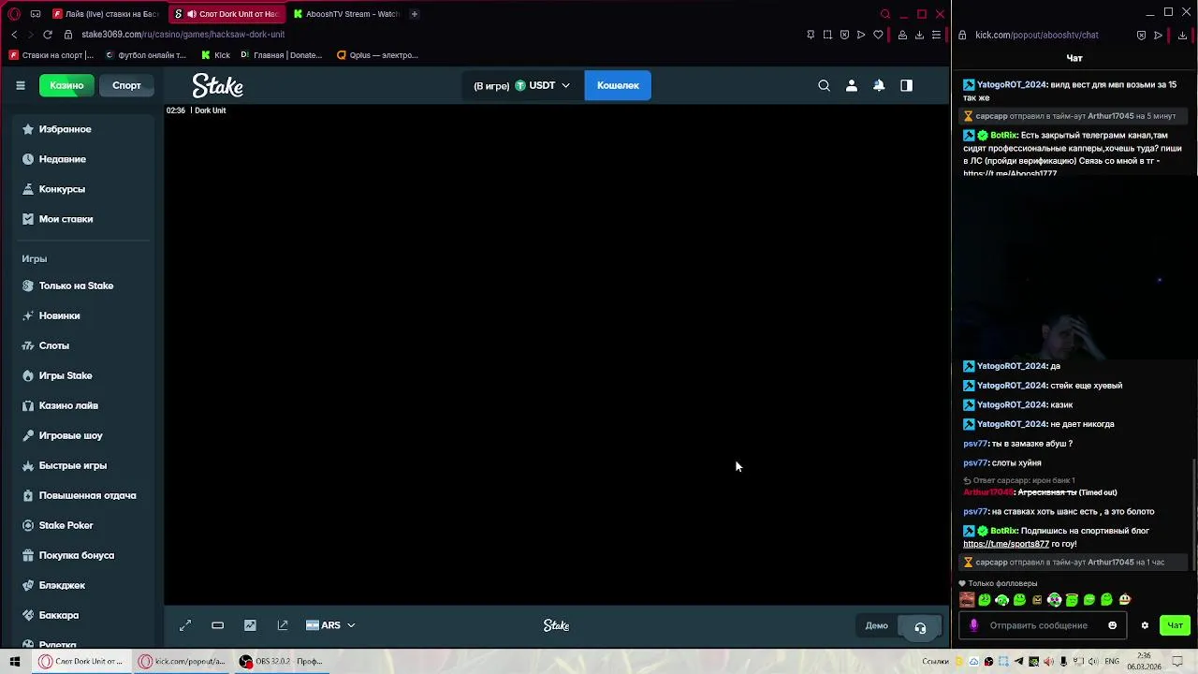
Task: Enter fullscreen mode for the game
Action: click(185, 625)
